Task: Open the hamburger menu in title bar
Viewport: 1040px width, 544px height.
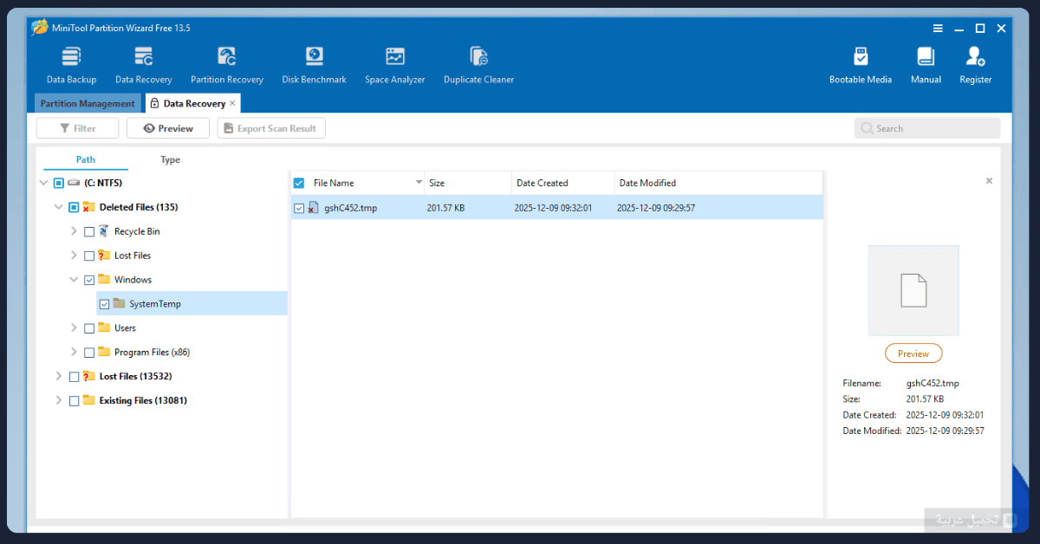Action: [x=938, y=28]
